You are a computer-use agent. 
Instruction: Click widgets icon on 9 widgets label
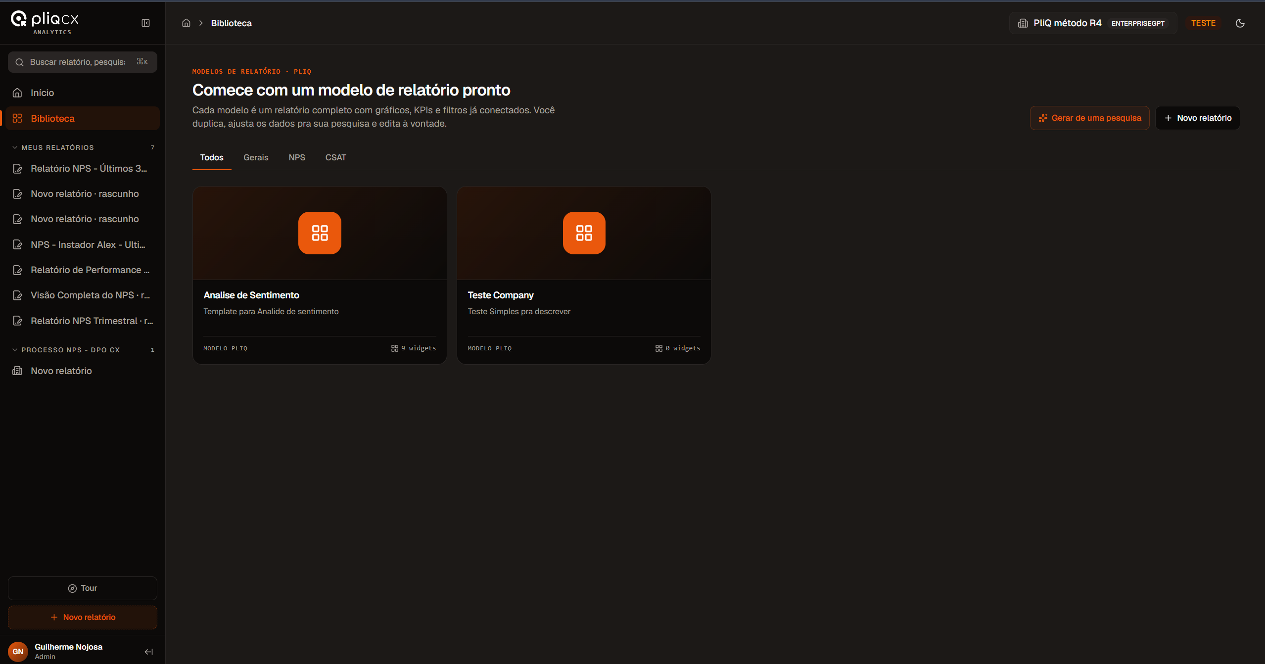point(394,348)
